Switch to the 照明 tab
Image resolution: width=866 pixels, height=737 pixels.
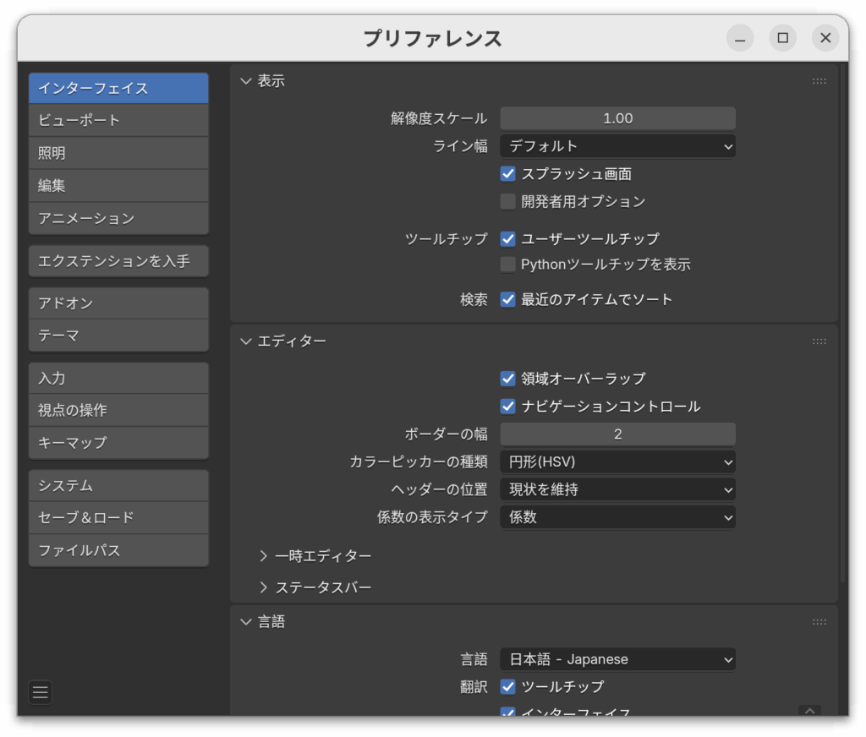[x=118, y=153]
